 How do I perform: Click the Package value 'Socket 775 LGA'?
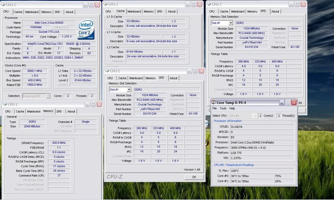[49, 32]
